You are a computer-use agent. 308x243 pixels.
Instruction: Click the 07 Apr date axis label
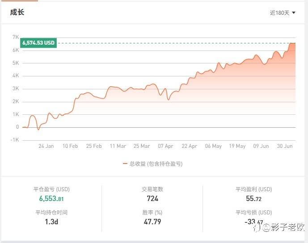coord(165,146)
